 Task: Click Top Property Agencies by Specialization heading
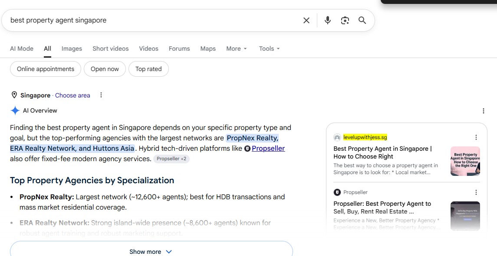92,180
